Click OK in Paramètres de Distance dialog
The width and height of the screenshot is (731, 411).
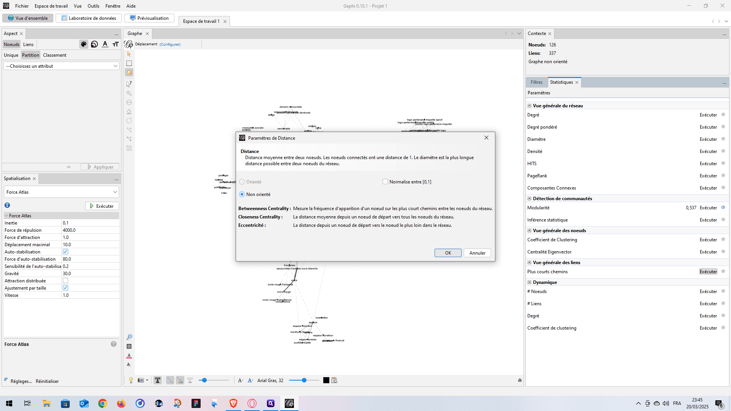tap(448, 253)
